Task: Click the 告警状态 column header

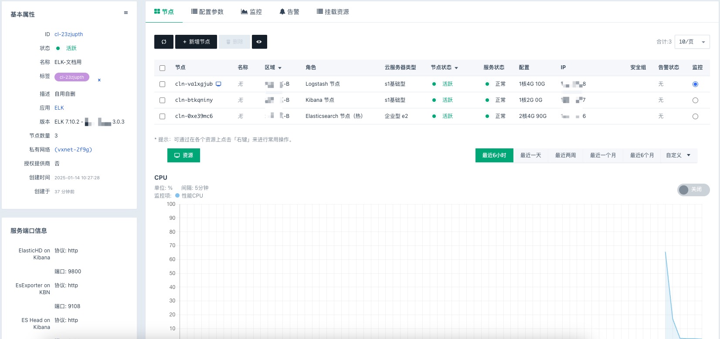Action: pyautogui.click(x=669, y=67)
